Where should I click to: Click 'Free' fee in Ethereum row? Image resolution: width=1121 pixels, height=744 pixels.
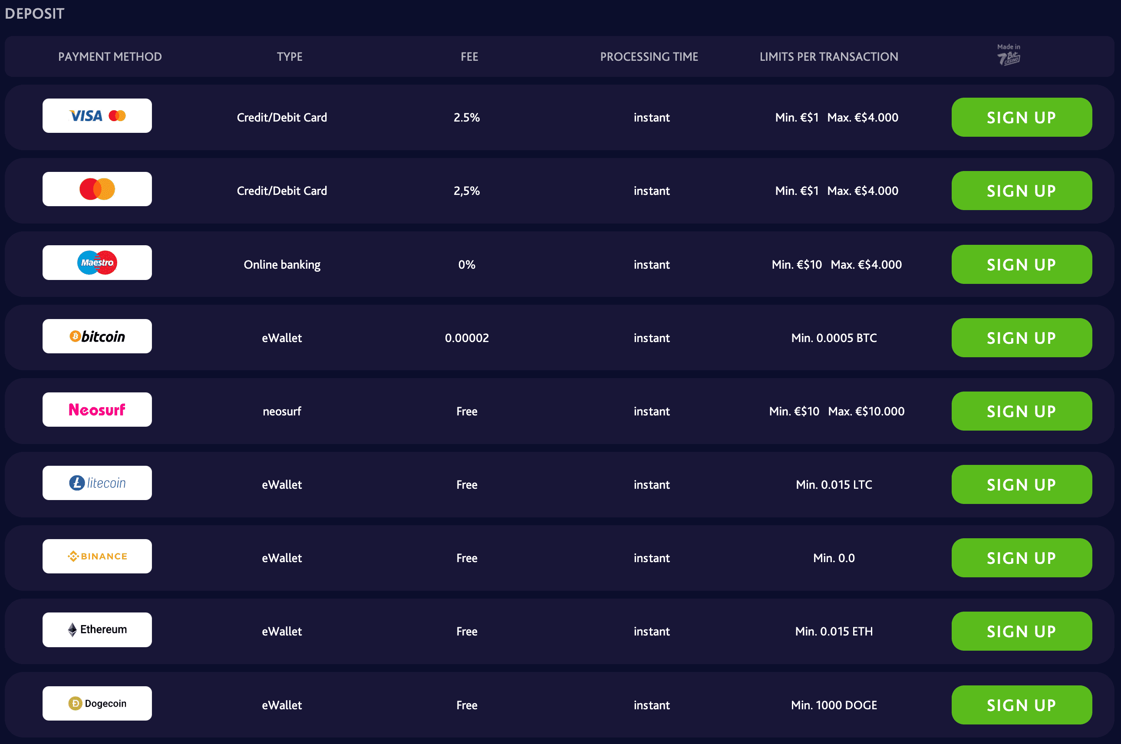[x=467, y=631]
